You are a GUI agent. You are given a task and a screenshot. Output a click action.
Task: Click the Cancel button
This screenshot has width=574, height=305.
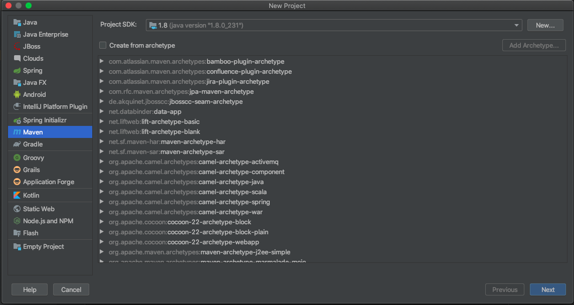click(x=71, y=289)
